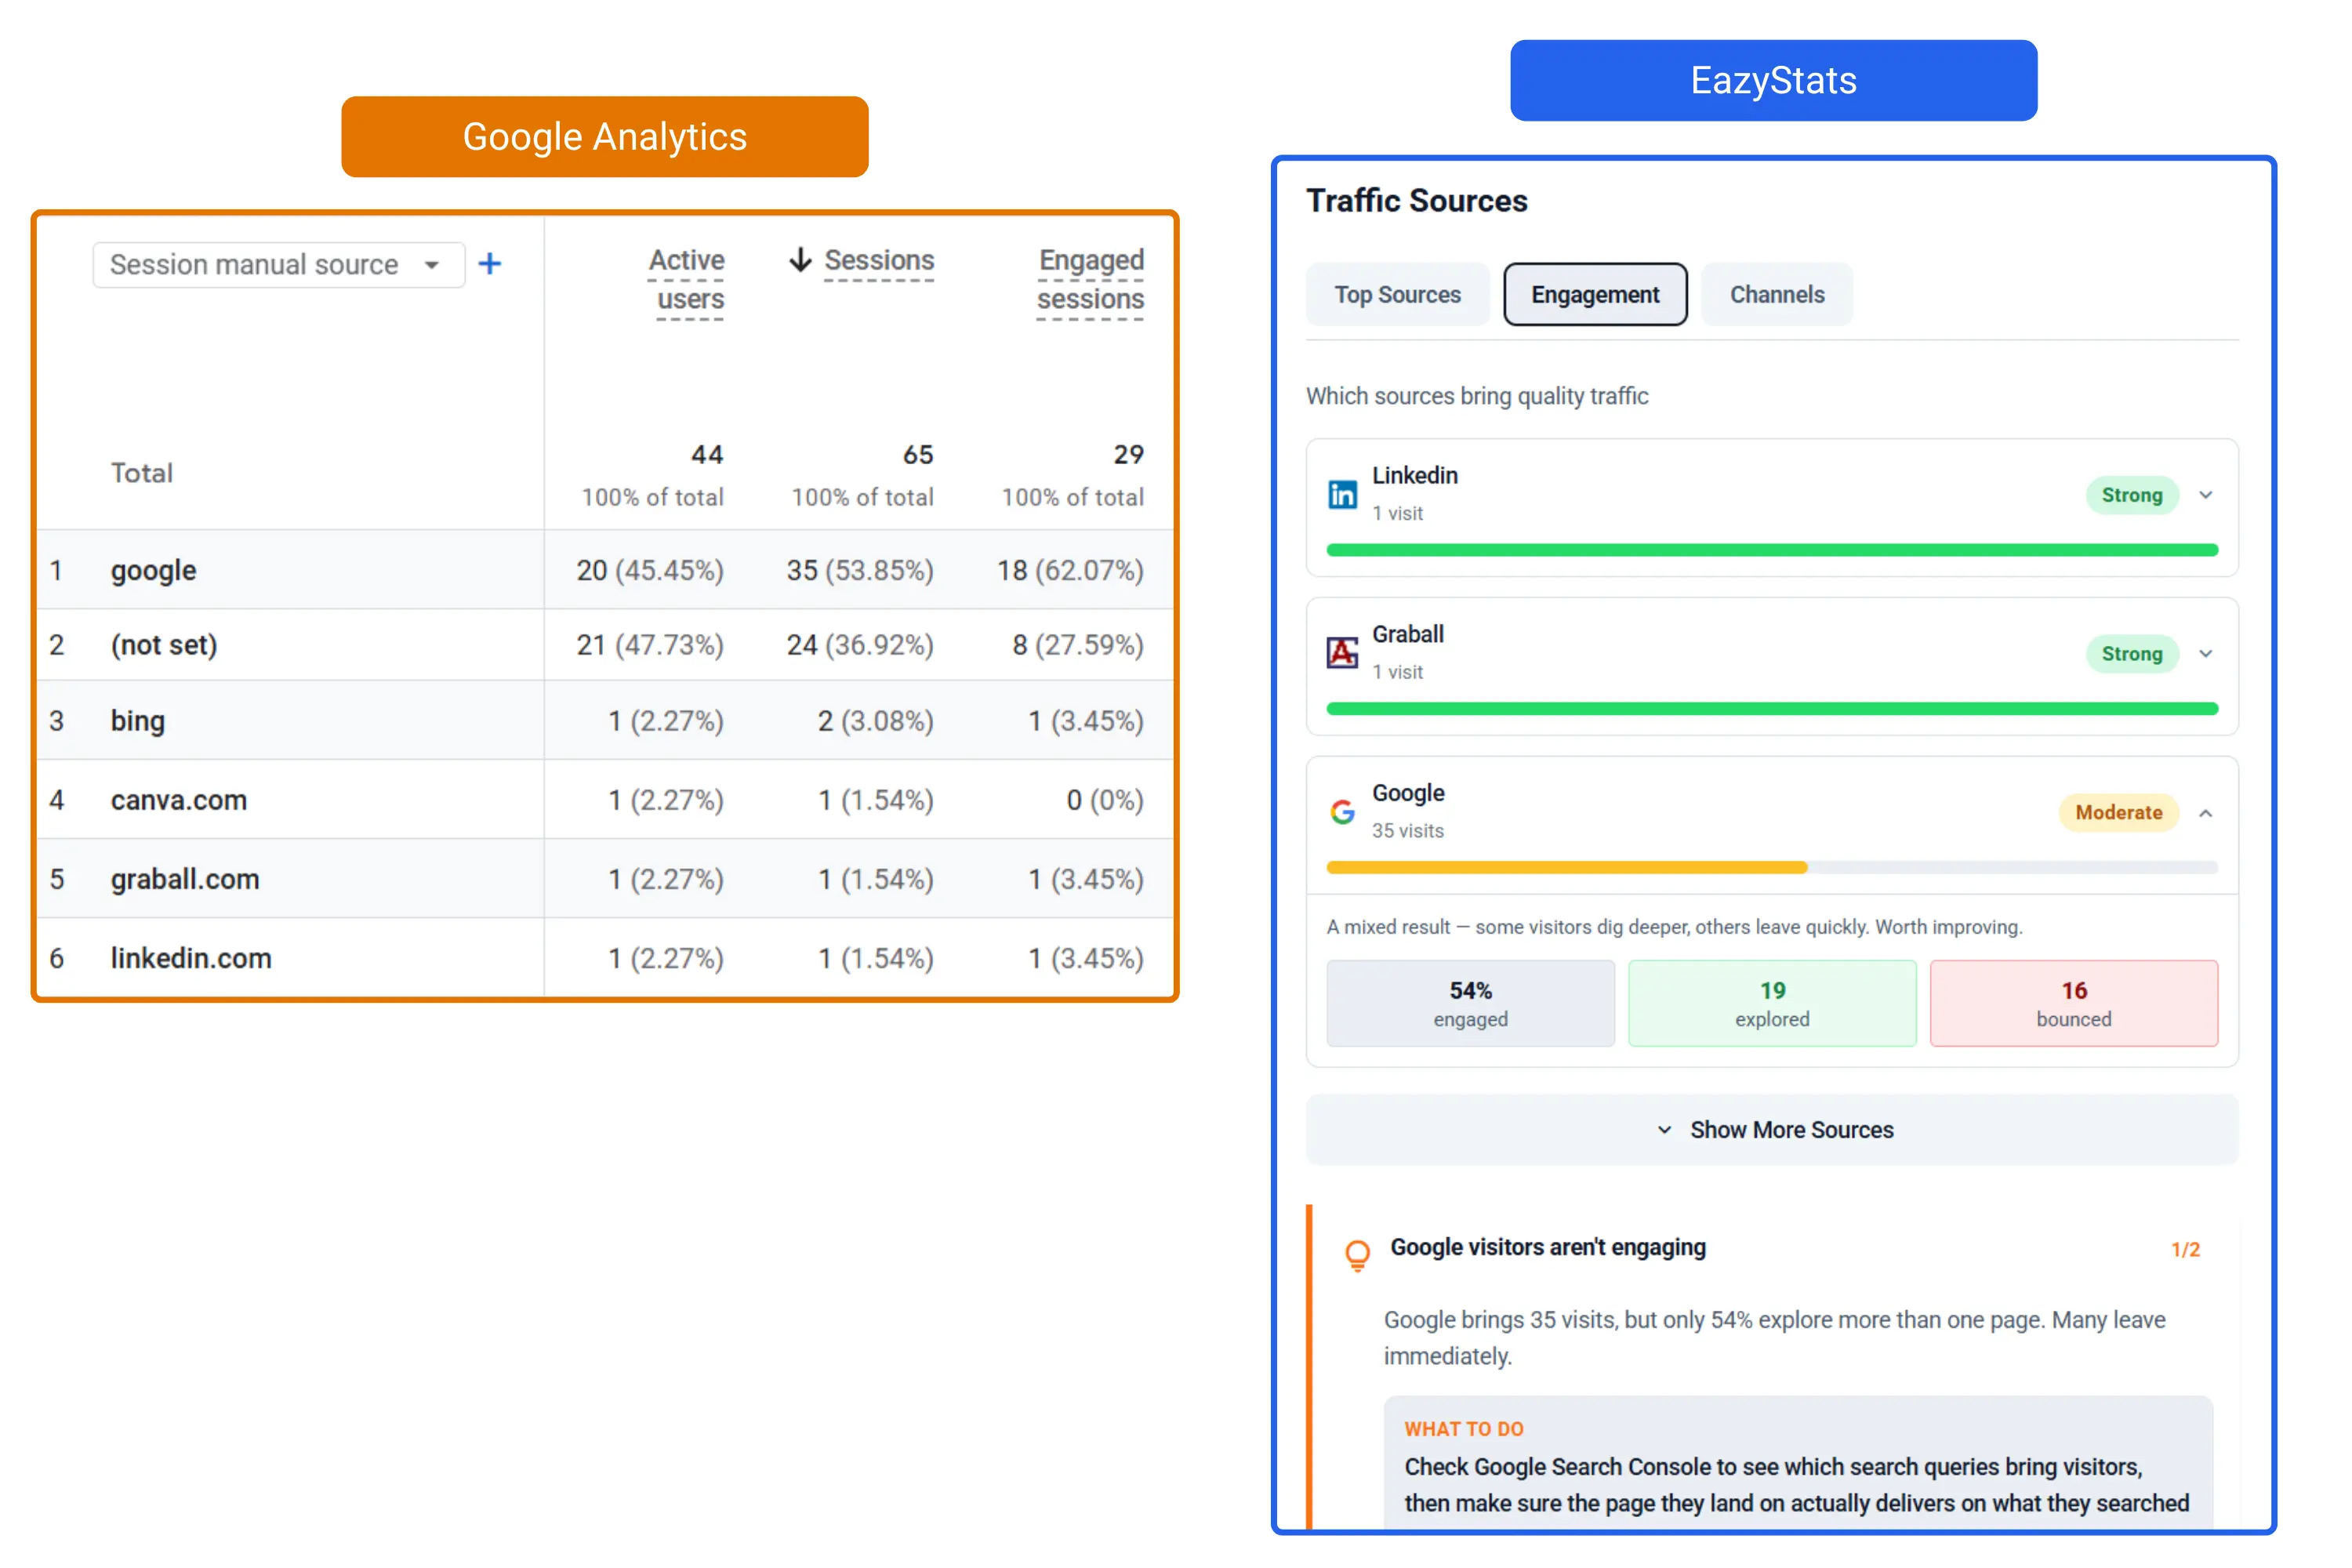Select the canva.com source row

(604, 800)
